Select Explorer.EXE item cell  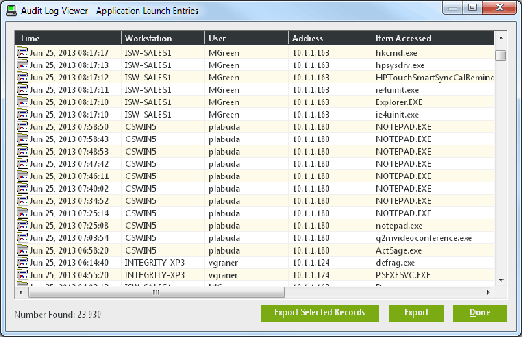(x=399, y=102)
